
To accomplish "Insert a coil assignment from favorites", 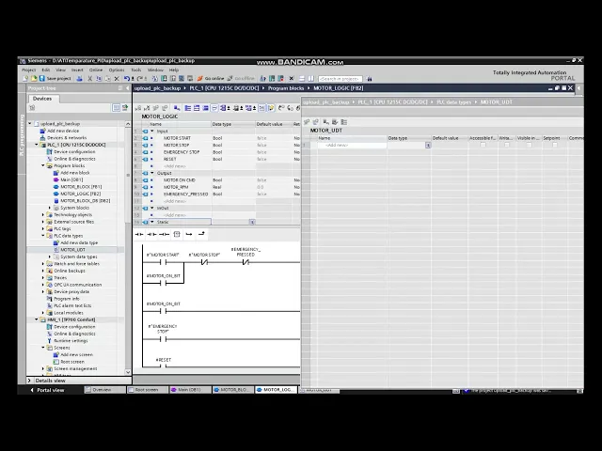I will (164, 234).
